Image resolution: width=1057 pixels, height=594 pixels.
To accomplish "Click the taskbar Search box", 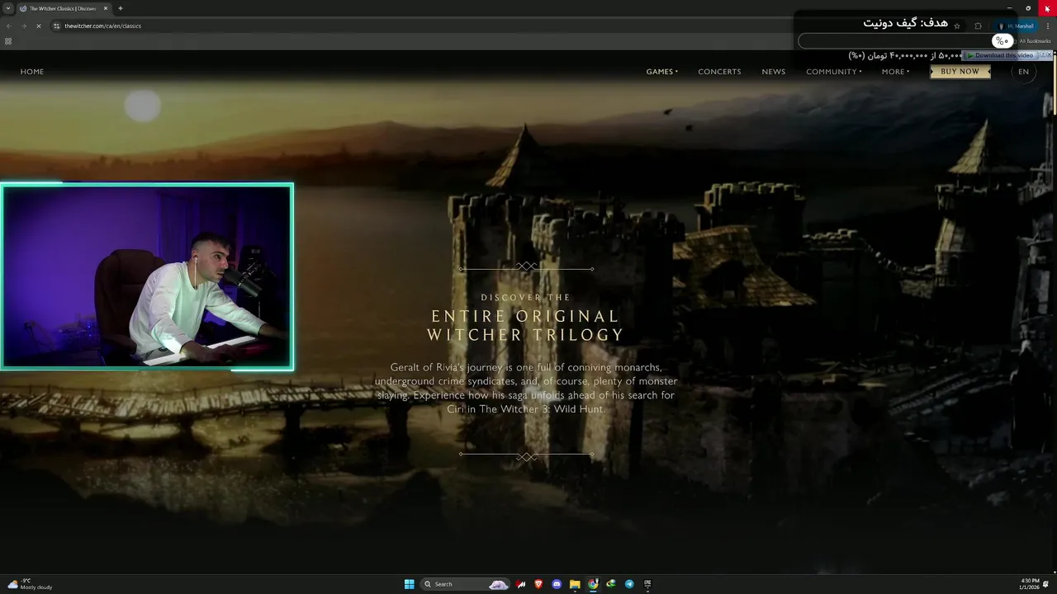I will pos(465,584).
